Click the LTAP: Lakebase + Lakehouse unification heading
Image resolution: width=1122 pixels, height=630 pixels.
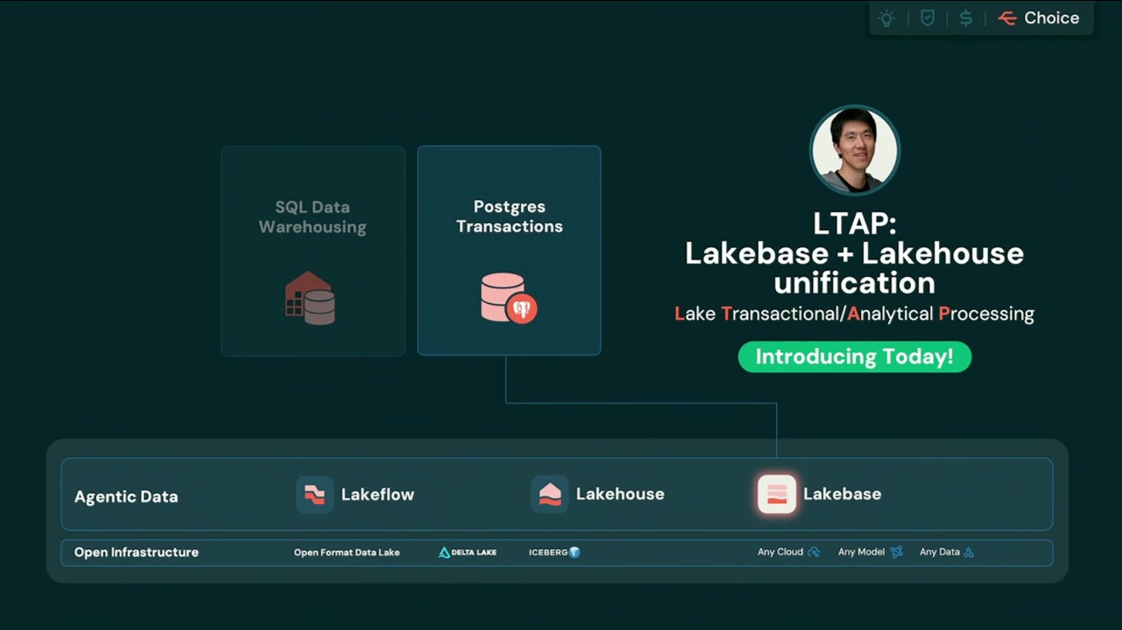(x=855, y=253)
